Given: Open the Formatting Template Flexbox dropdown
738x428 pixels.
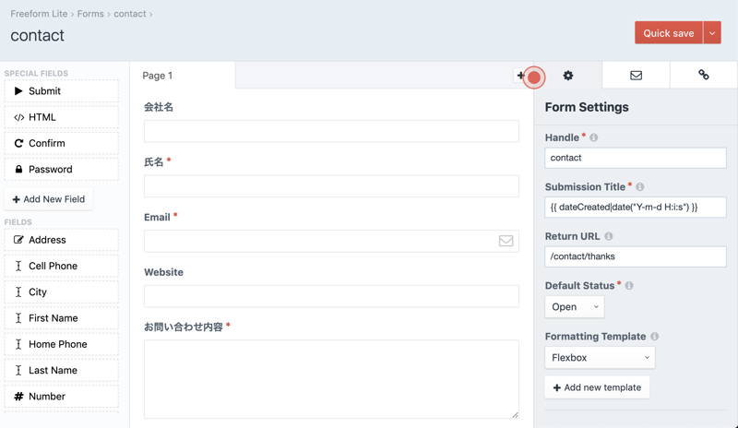Looking at the screenshot, I should tap(600, 358).
